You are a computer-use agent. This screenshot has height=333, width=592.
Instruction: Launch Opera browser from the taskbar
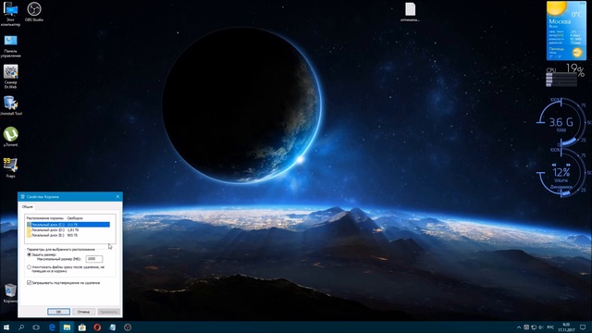[97, 327]
